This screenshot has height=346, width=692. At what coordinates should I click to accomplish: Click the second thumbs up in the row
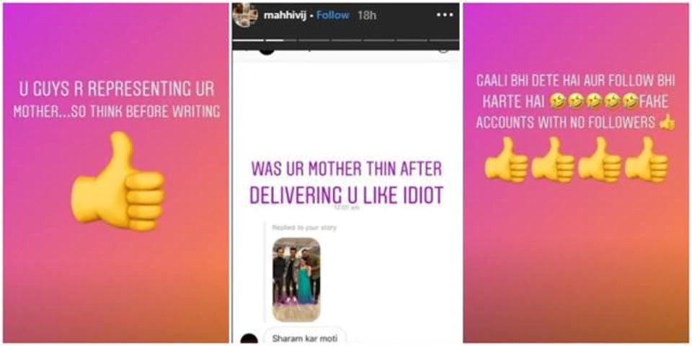(553, 159)
